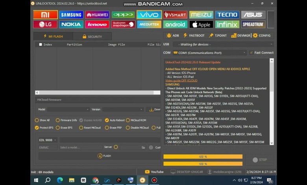The height and width of the screenshot is (185, 307).
Task: Choose the Huawei brand tile
Action: [x=97, y=15]
